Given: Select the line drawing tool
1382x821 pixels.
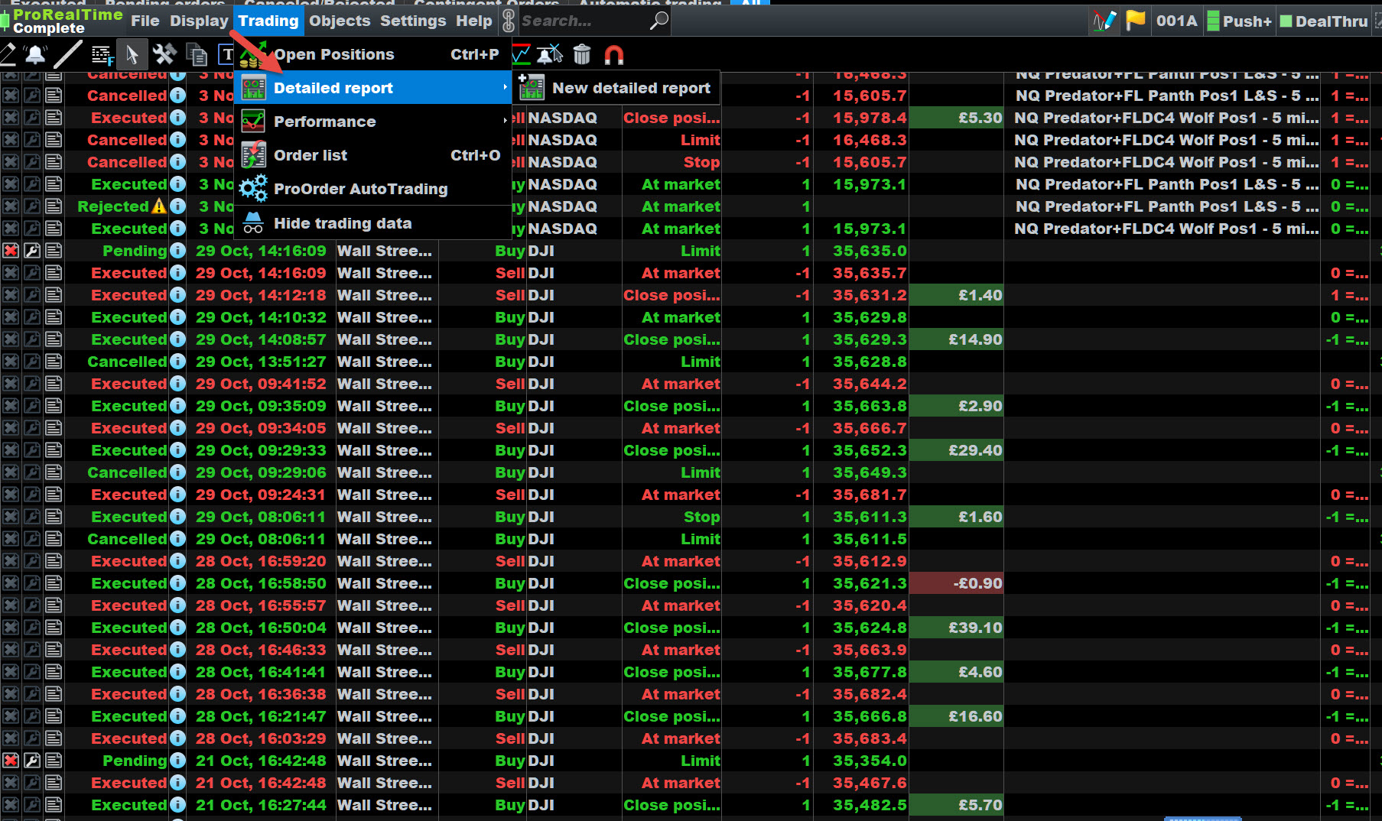Looking at the screenshot, I should click(67, 54).
